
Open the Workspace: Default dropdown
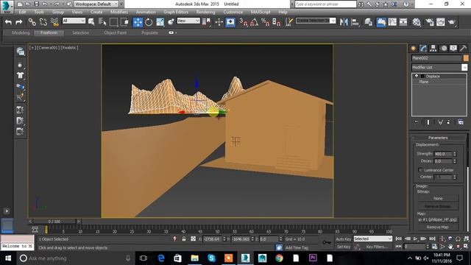pyautogui.click(x=96, y=4)
